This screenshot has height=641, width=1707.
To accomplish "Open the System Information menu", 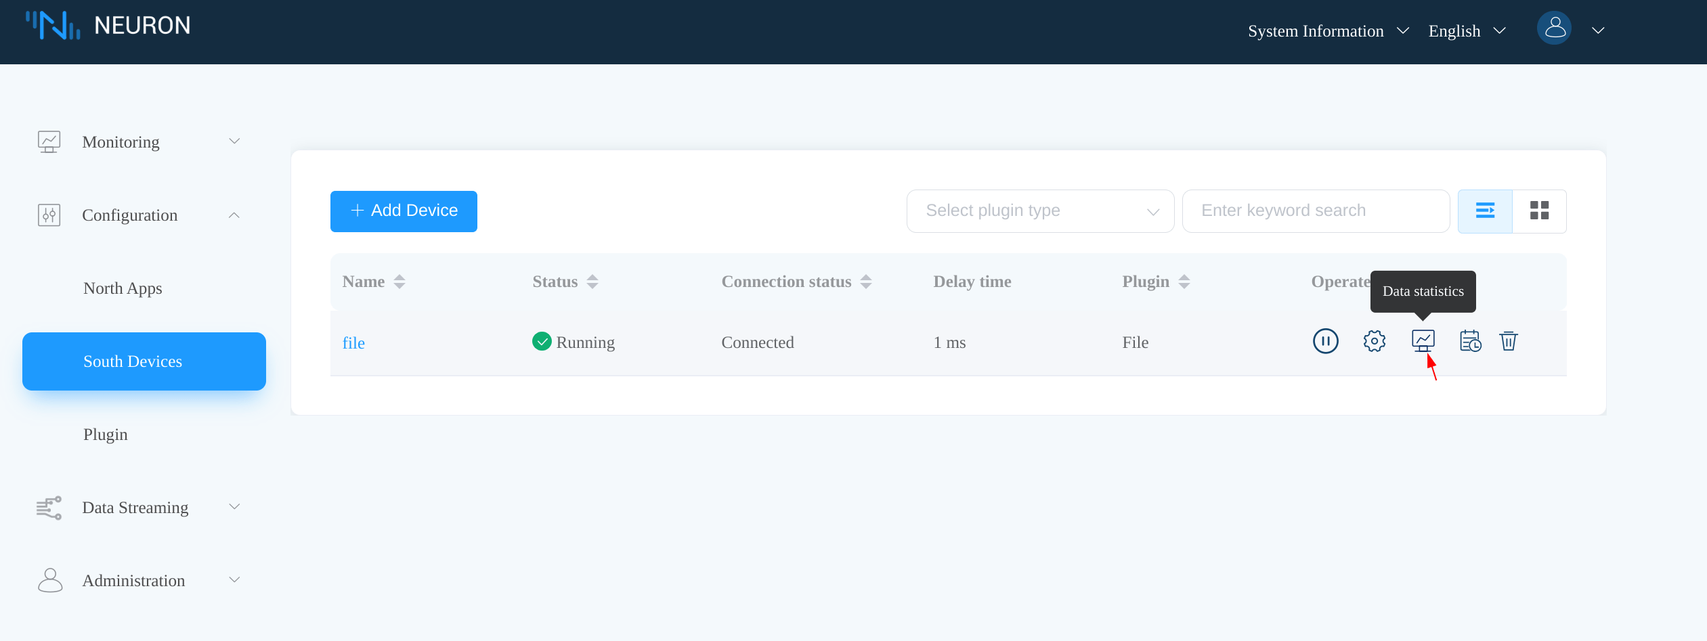I will click(1315, 30).
